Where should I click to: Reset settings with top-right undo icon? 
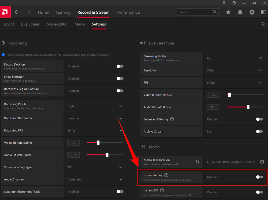point(263,24)
